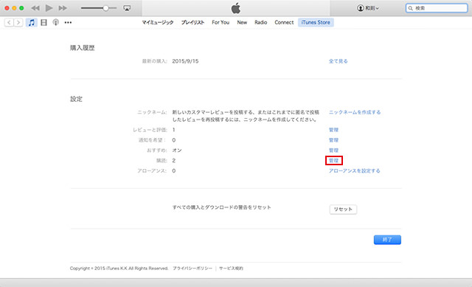Screen dimensions: 472x287
Task: Click the blue 終了 button
Action: (387, 240)
